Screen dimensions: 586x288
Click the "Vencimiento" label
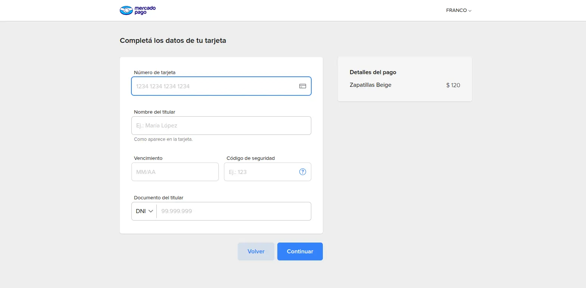(148, 158)
